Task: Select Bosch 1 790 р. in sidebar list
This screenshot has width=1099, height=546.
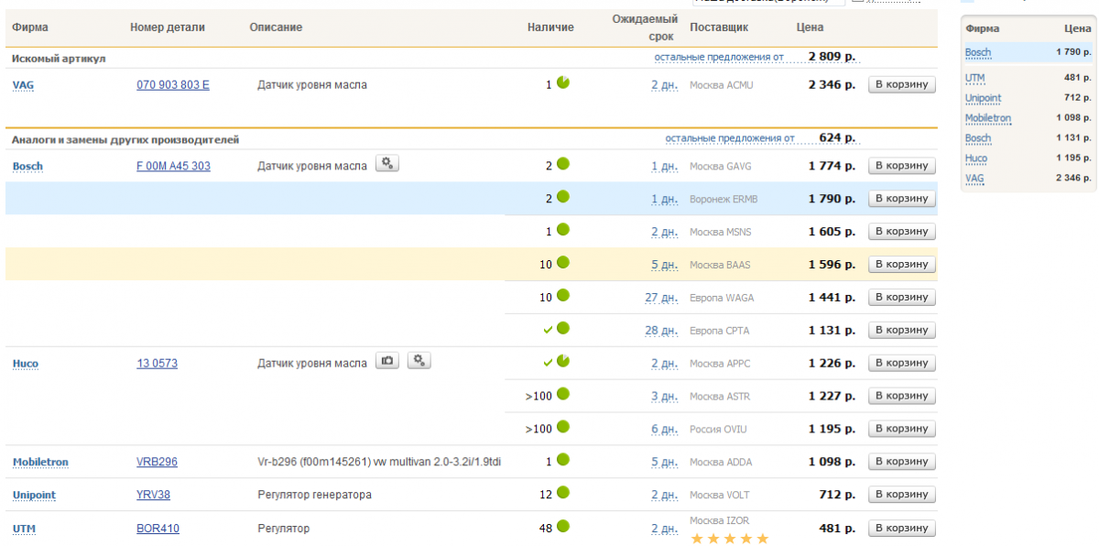Action: click(x=1028, y=53)
